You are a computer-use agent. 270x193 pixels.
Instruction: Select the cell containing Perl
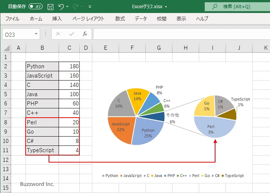[42, 122]
